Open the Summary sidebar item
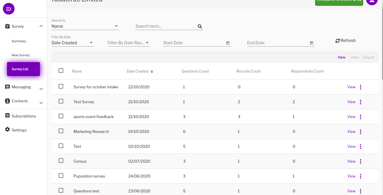Image resolution: width=383 pixels, height=195 pixels. pyautogui.click(x=19, y=41)
